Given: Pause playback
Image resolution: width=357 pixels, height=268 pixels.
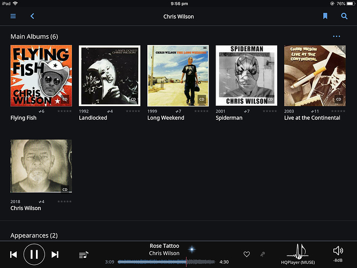Looking at the screenshot, I should 34,255.
